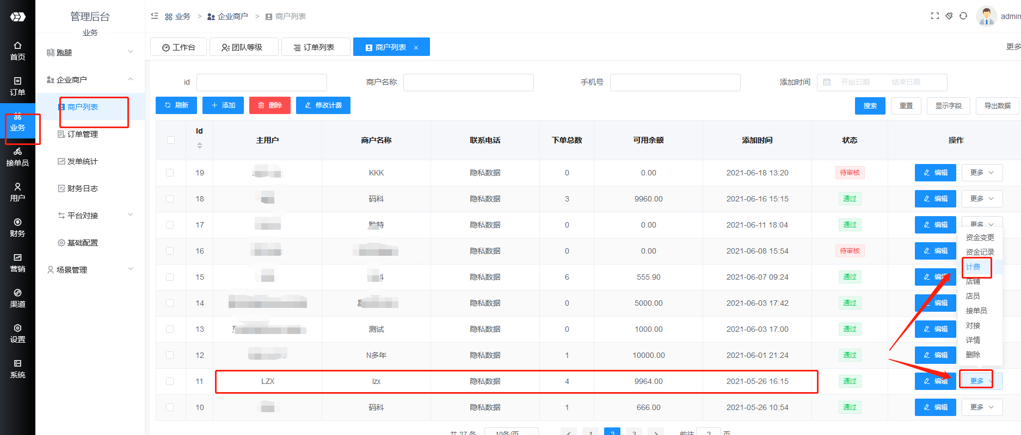This screenshot has width=1021, height=435.
Task: Click the 显示字段 button
Action: click(949, 106)
